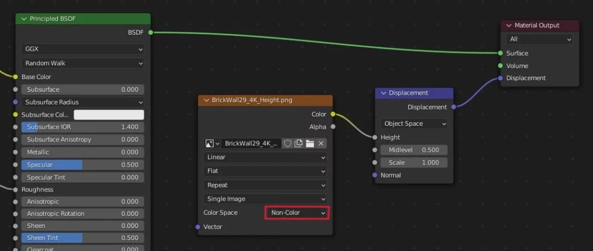Open the Random Walk subsurface dropdown
The image size is (593, 251).
pos(83,63)
